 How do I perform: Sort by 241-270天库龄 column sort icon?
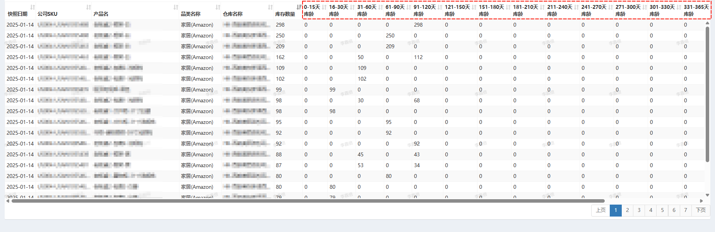611,7
